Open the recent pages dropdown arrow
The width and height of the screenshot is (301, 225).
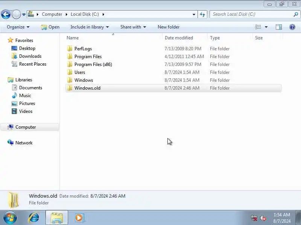(x=24, y=14)
